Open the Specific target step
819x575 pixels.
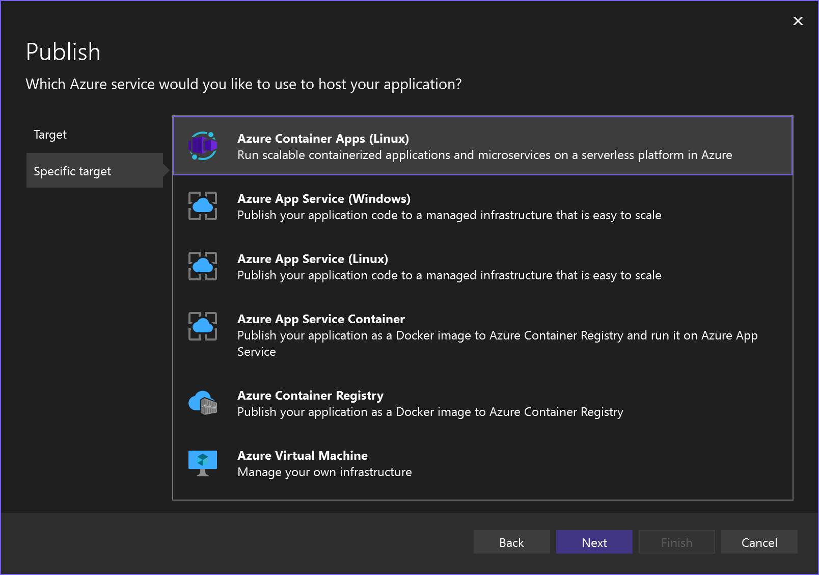point(72,171)
